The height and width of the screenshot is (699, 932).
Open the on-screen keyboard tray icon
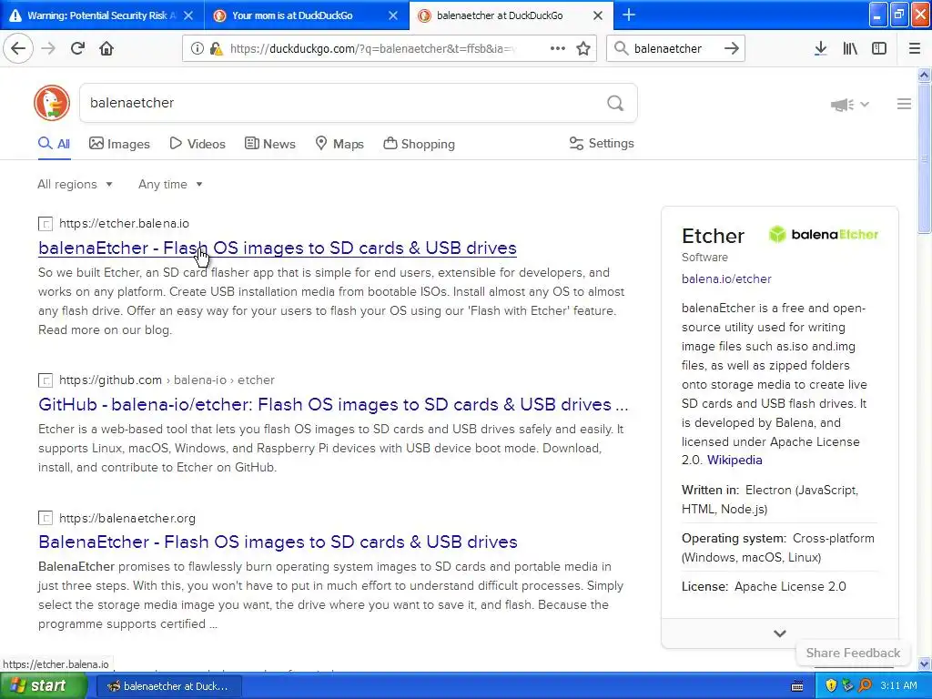(797, 686)
